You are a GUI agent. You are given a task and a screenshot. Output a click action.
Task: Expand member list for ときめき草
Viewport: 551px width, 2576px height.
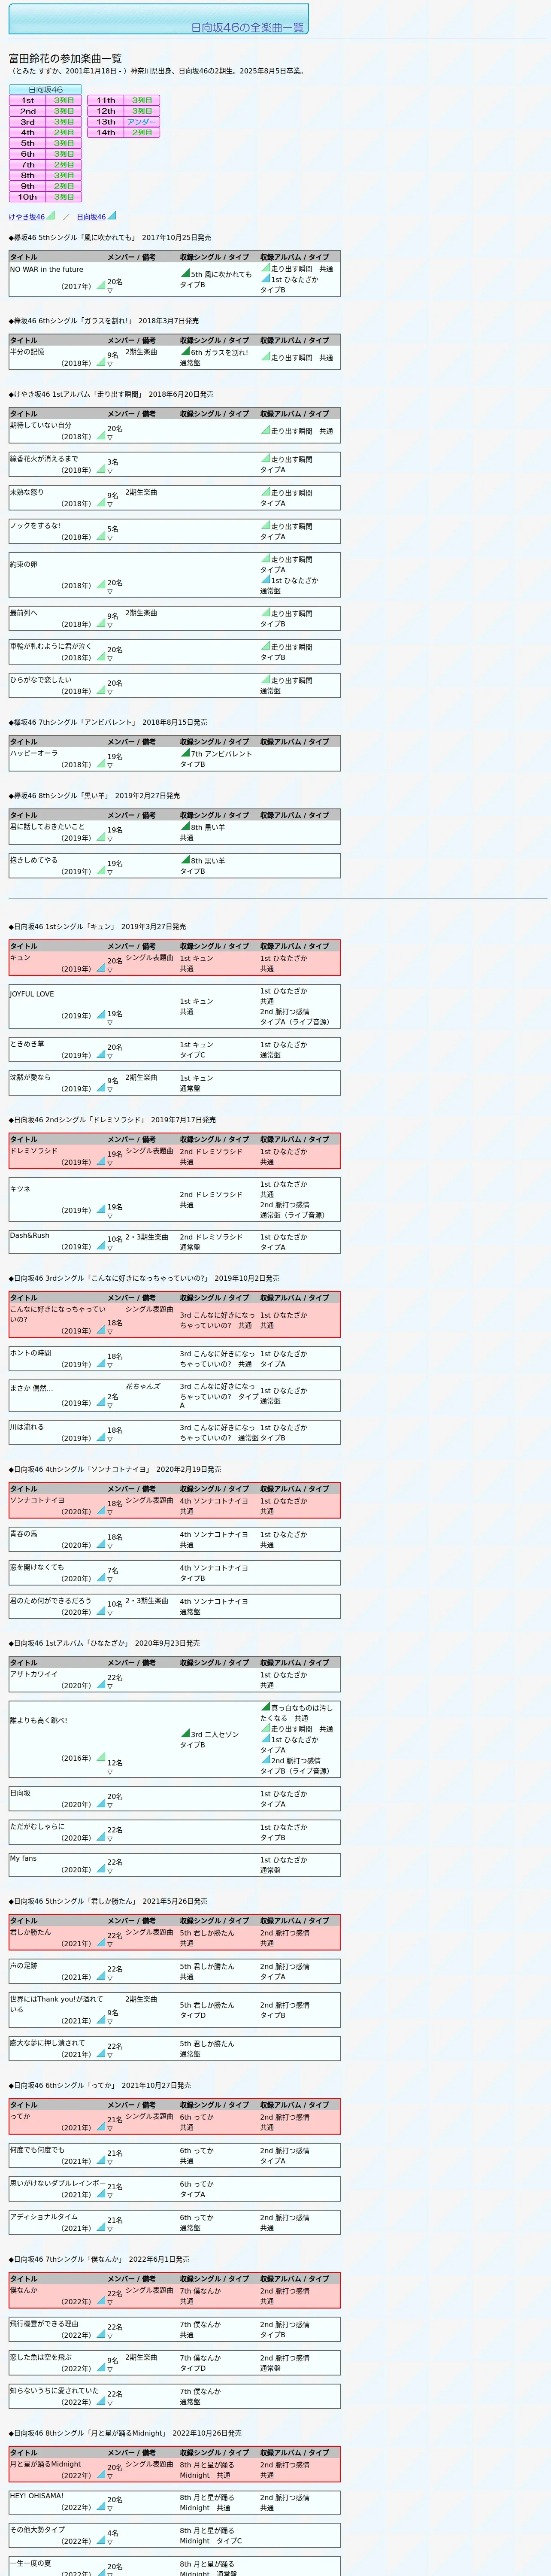point(110,1056)
